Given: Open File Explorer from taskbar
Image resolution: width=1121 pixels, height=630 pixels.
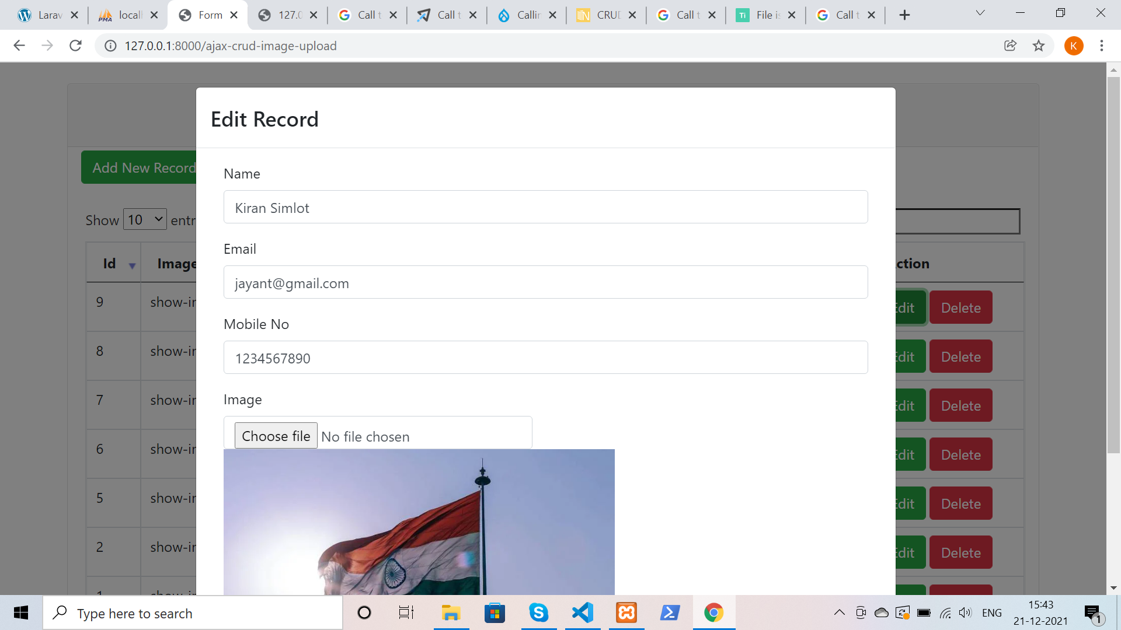Looking at the screenshot, I should 451,612.
